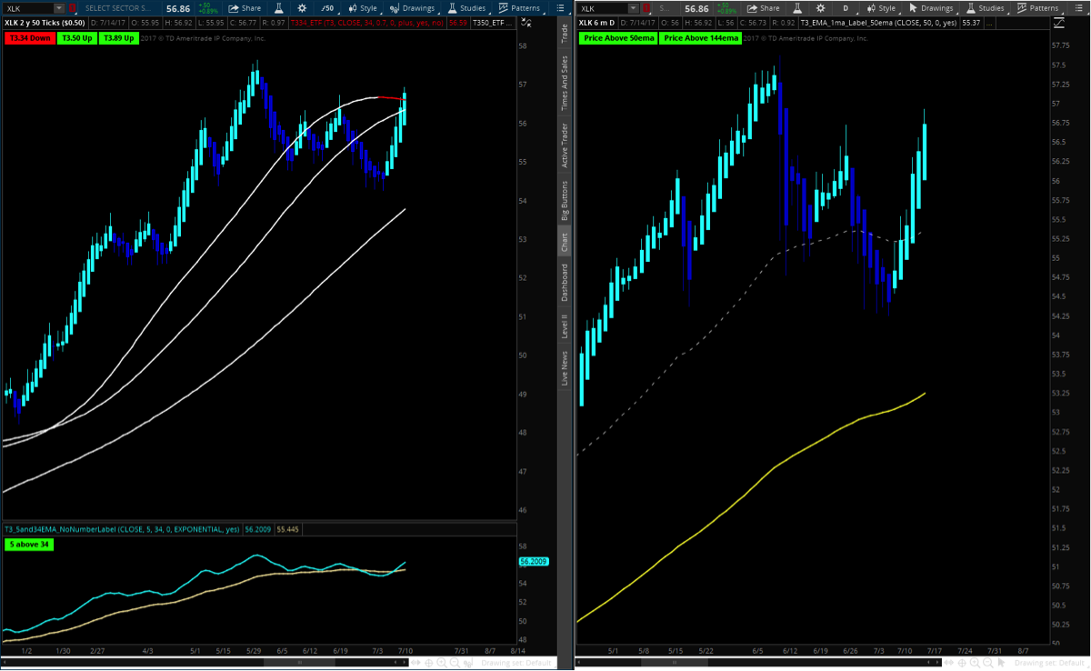Image resolution: width=1091 pixels, height=671 pixels.
Task: Open Big Buttons side tab
Action: pos(565,200)
